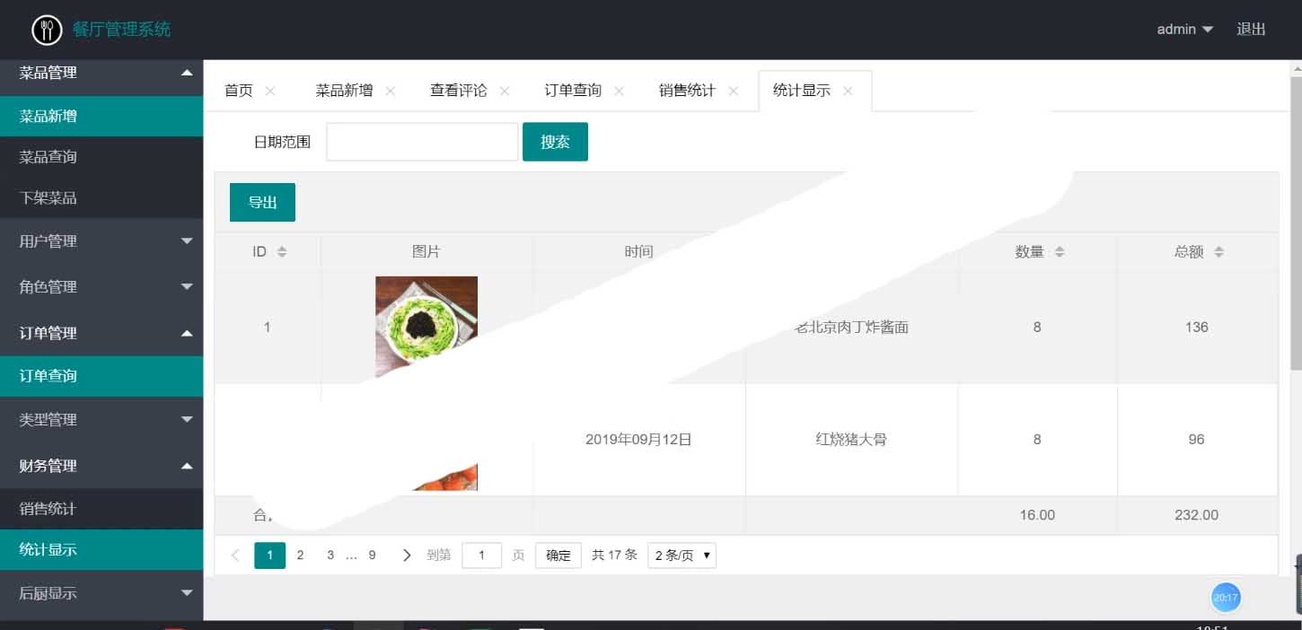This screenshot has width=1302, height=630.
Task: Click the 老北京肉丁炸酱面 dish thumbnail image
Action: (426, 319)
